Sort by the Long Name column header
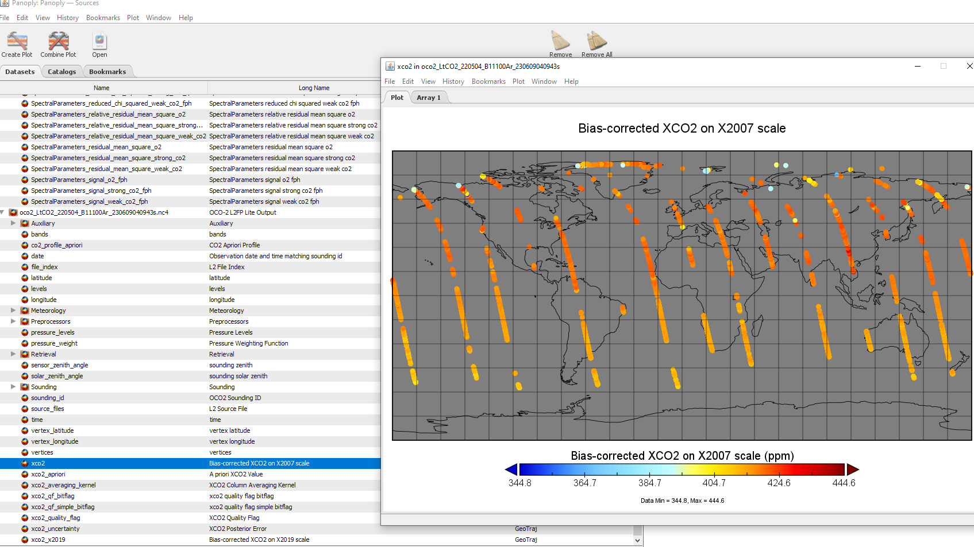 [314, 88]
